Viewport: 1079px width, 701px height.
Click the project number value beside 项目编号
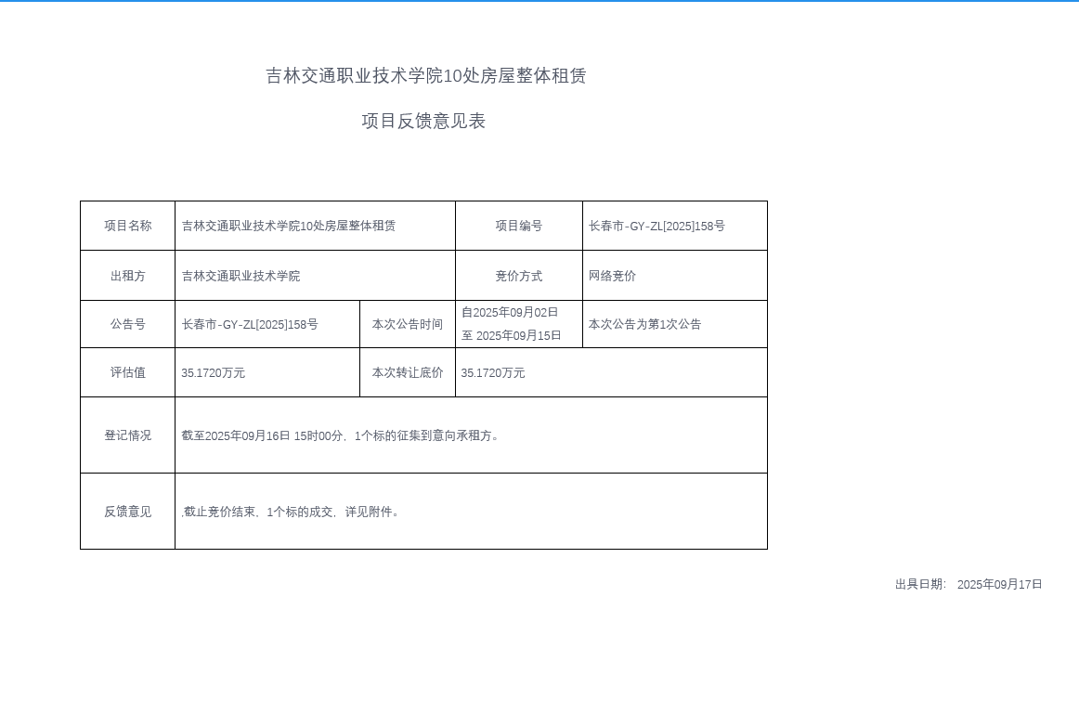[x=656, y=226]
